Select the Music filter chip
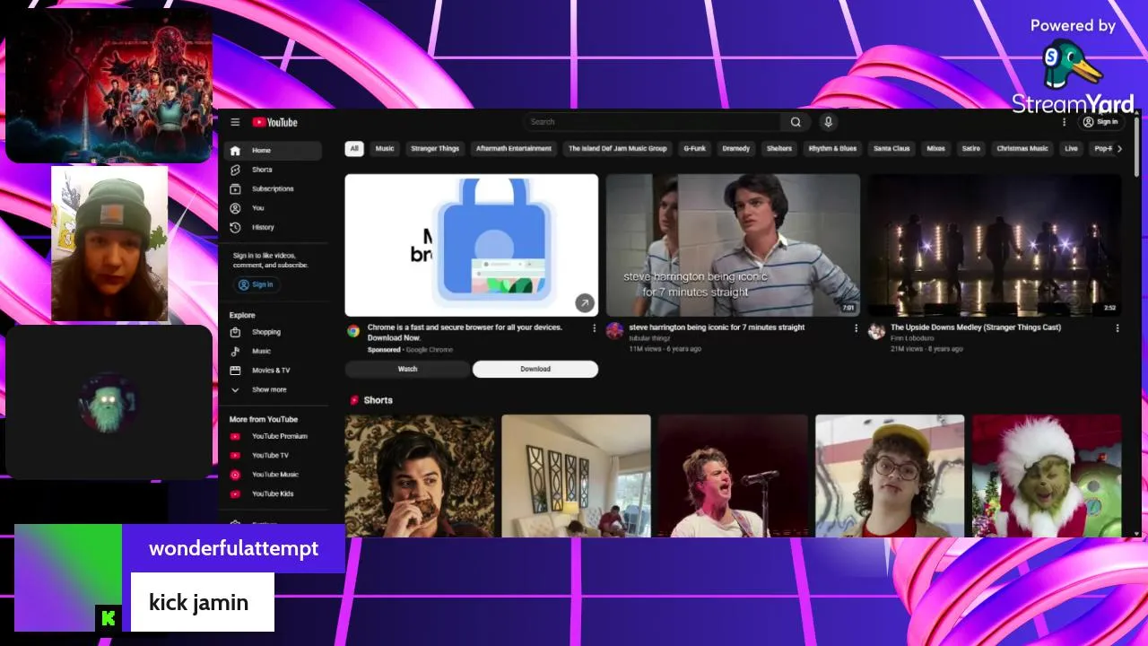This screenshot has width=1148, height=646. 385,149
